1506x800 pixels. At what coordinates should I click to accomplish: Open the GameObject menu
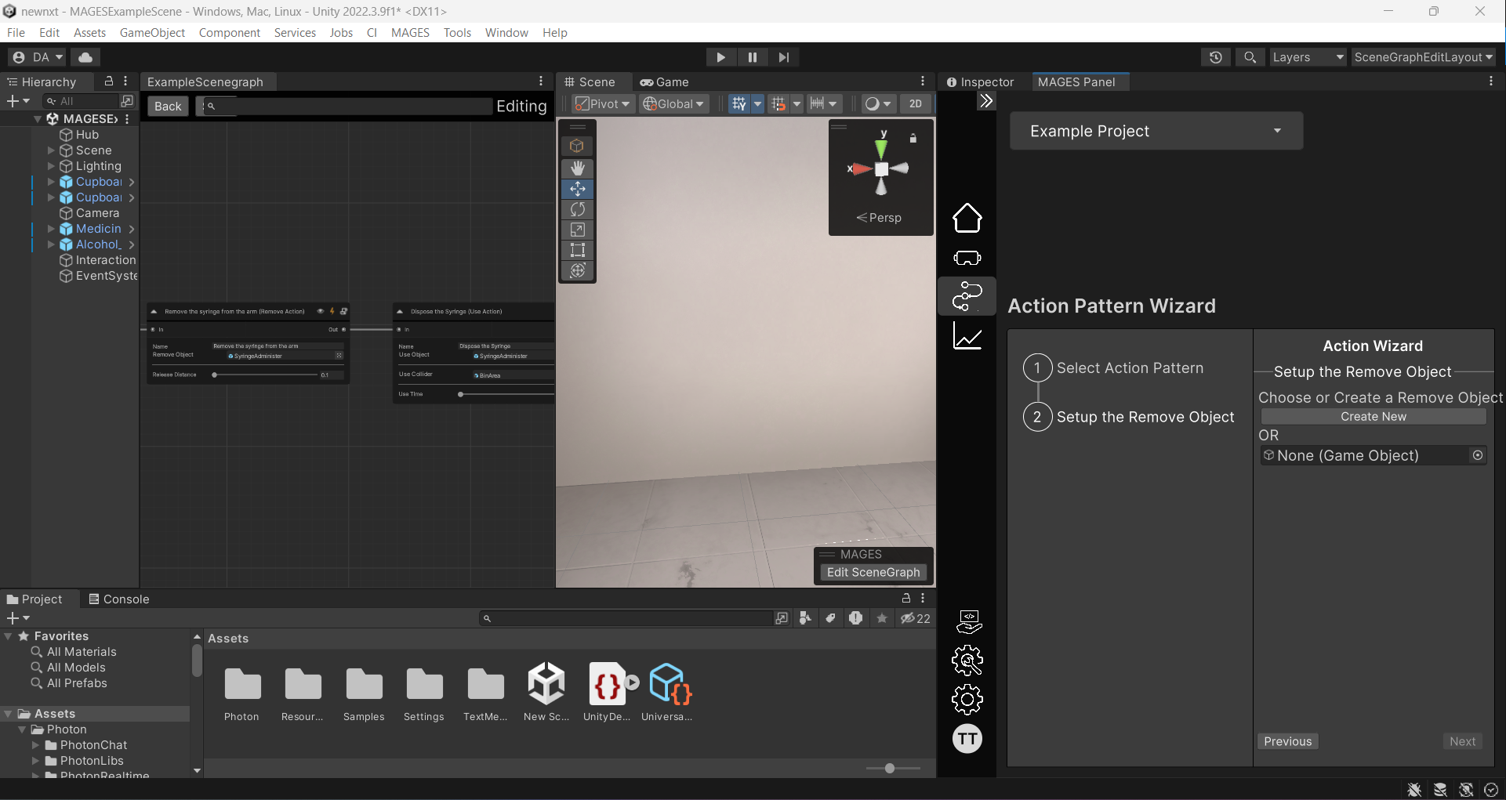pos(152,32)
